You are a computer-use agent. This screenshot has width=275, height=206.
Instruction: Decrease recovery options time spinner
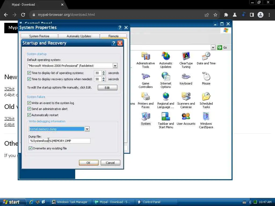point(104,80)
